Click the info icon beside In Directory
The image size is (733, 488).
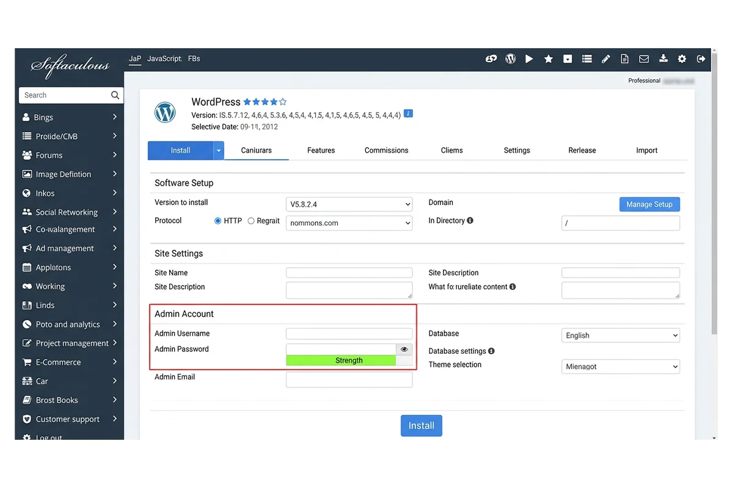pos(470,220)
